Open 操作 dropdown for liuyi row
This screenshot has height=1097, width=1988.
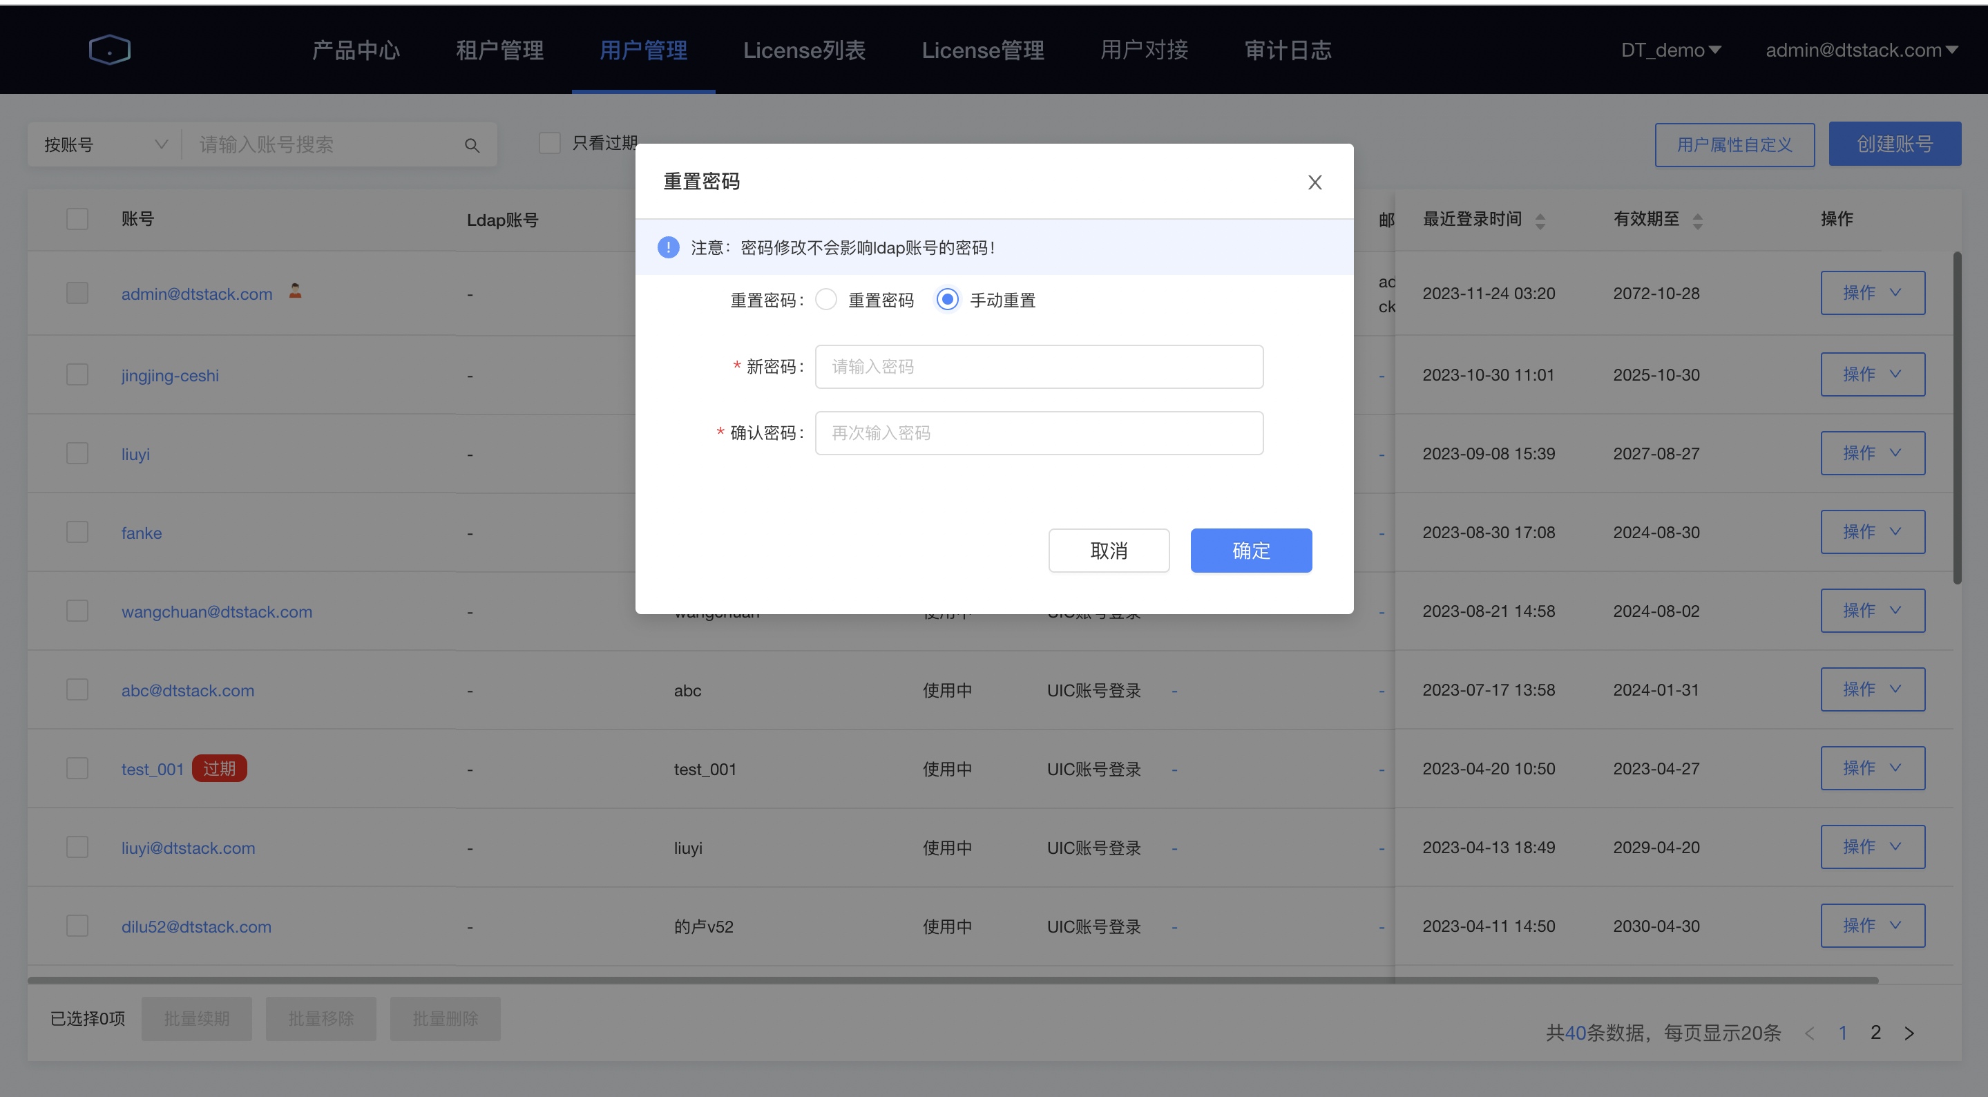click(x=1873, y=453)
